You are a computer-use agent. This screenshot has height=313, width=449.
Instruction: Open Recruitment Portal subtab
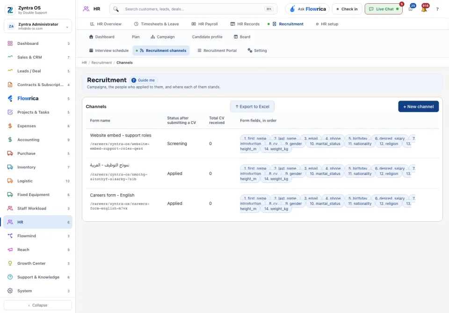coord(217,51)
